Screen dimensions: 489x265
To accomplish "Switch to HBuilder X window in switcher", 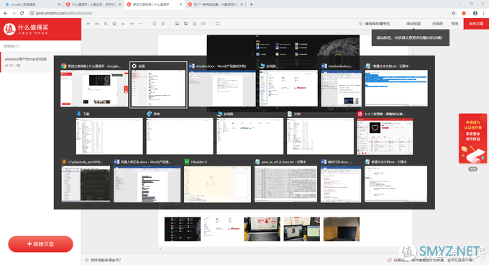I will [217, 181].
